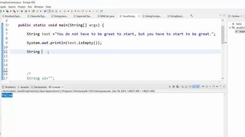This screenshot has height=137, width=245.
Task: Click the Run Last Tool (coverage) icon
Action: (7, 11)
